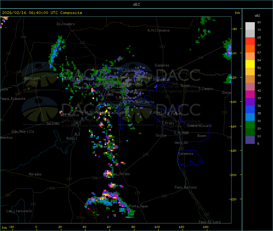Select the 'Agua_Toro' map label
This screenshot has width=273, height=231.
32,78
